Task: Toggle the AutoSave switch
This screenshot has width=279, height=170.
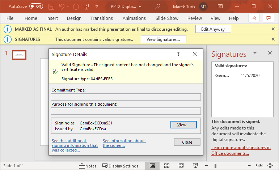Action: pyautogui.click(x=36, y=7)
